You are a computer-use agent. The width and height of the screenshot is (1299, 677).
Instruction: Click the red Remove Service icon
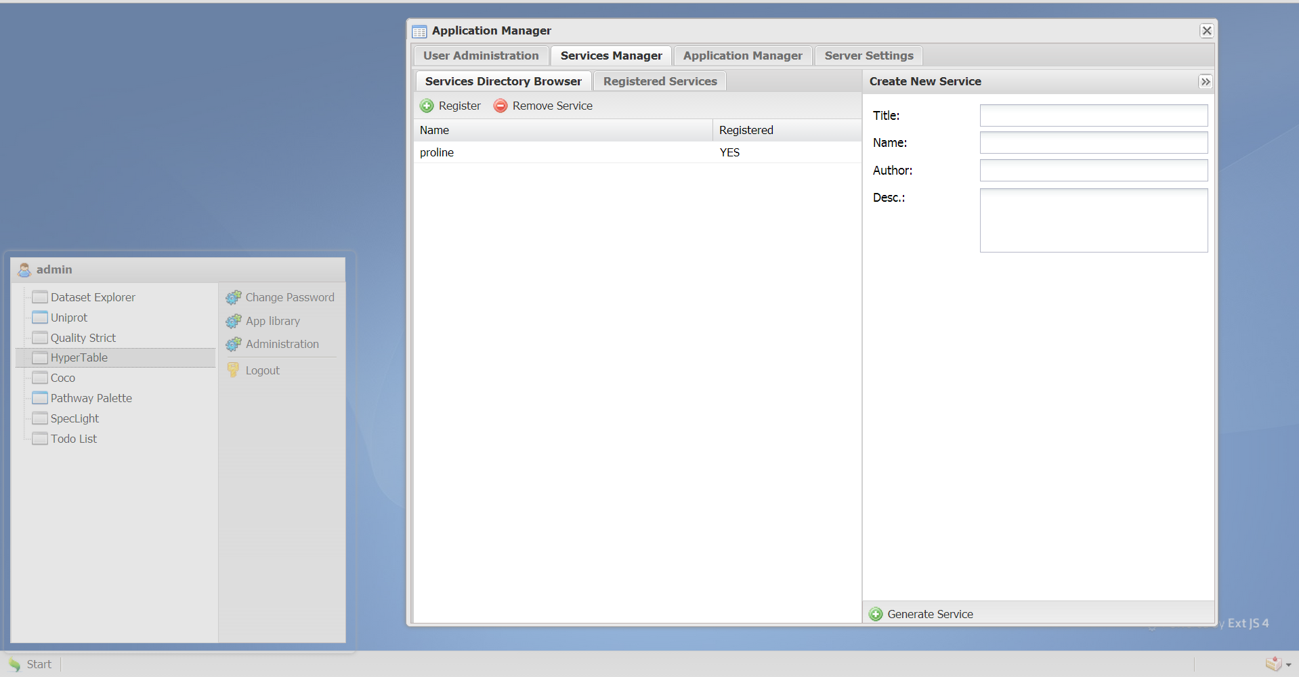[x=501, y=106]
